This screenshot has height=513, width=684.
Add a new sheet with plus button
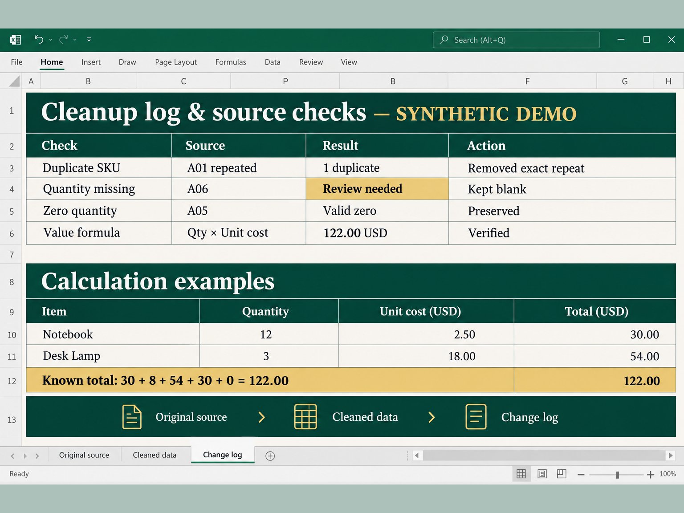click(x=270, y=456)
